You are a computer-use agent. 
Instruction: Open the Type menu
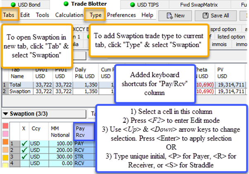coord(96,15)
